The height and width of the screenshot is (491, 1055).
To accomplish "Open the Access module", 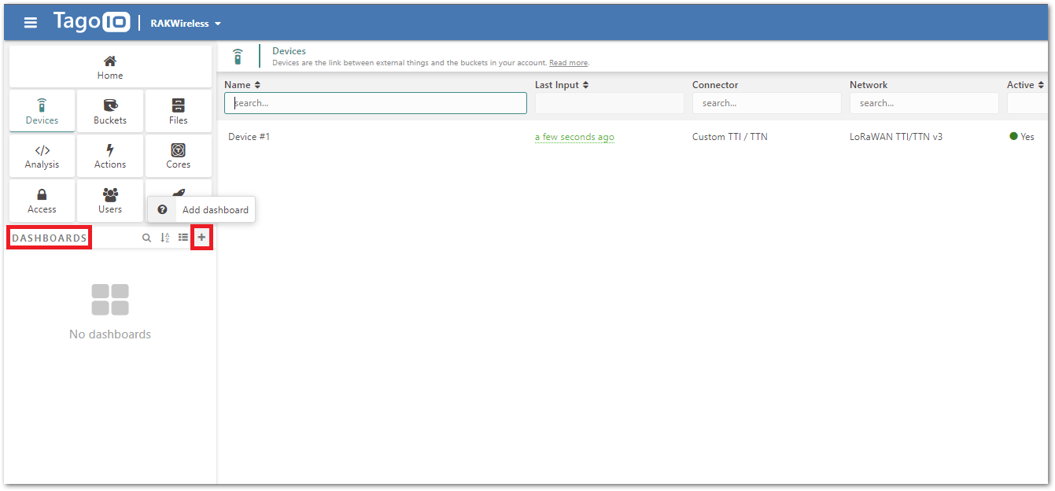I will 42,201.
